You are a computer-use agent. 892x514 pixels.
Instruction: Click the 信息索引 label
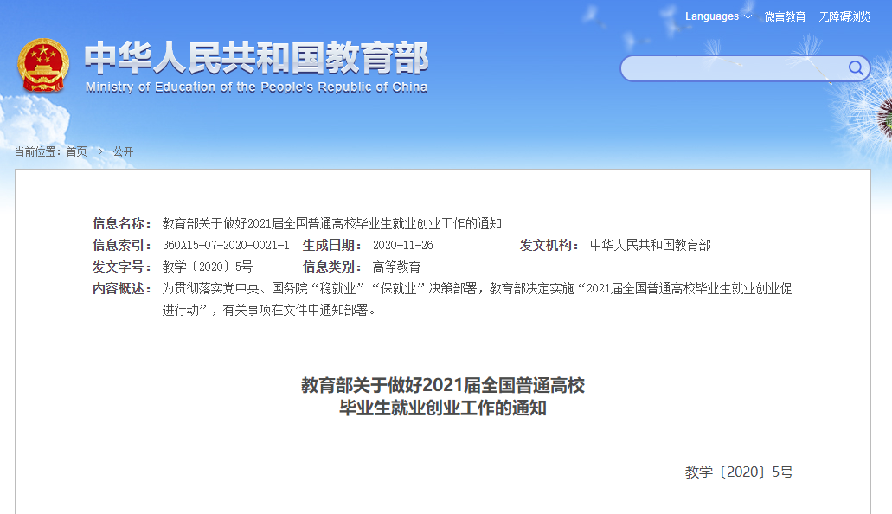point(122,246)
